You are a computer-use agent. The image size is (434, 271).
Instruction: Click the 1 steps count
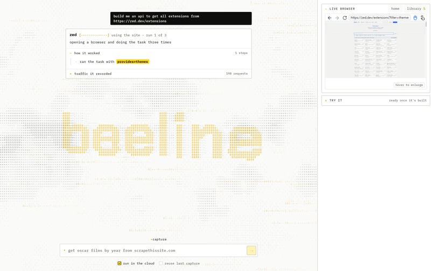coord(241,53)
